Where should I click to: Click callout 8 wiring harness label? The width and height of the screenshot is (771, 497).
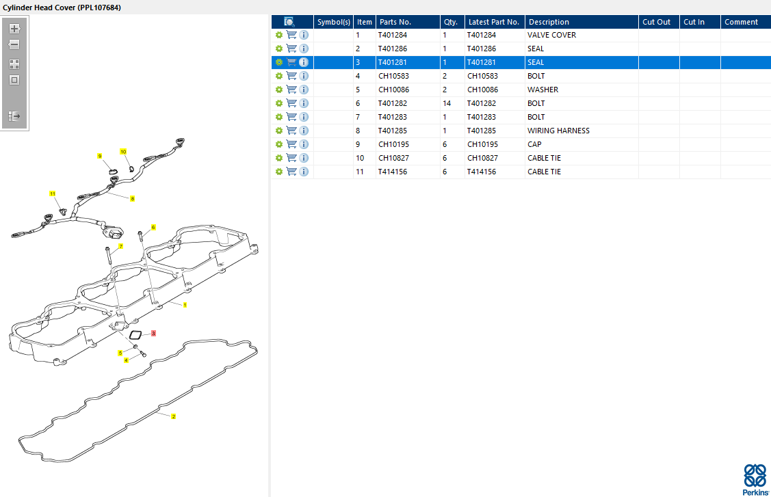tap(132, 199)
